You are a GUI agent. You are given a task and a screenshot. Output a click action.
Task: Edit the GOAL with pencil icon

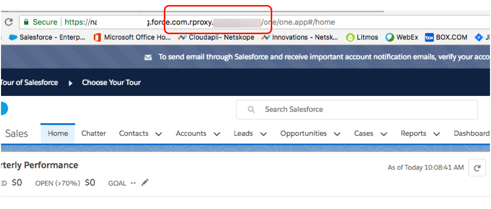(145, 182)
